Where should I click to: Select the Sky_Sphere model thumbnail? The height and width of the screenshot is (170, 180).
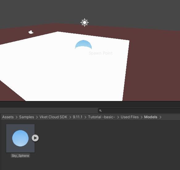click(x=20, y=138)
